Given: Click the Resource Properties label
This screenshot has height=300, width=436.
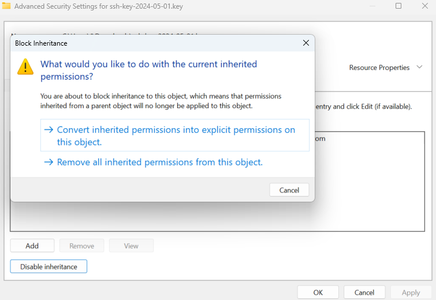Looking at the screenshot, I should (x=379, y=68).
